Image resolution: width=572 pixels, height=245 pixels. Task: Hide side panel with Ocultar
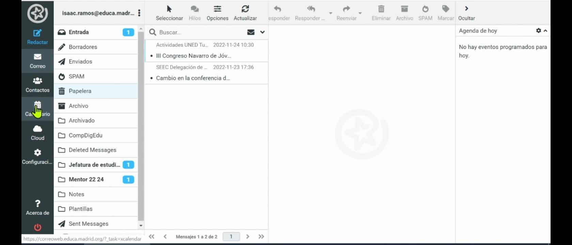click(466, 13)
